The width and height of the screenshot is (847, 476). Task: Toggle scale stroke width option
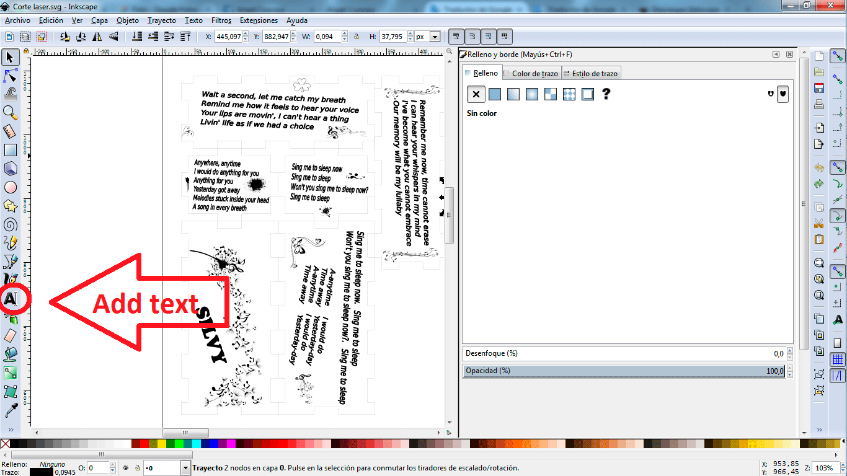(x=456, y=36)
